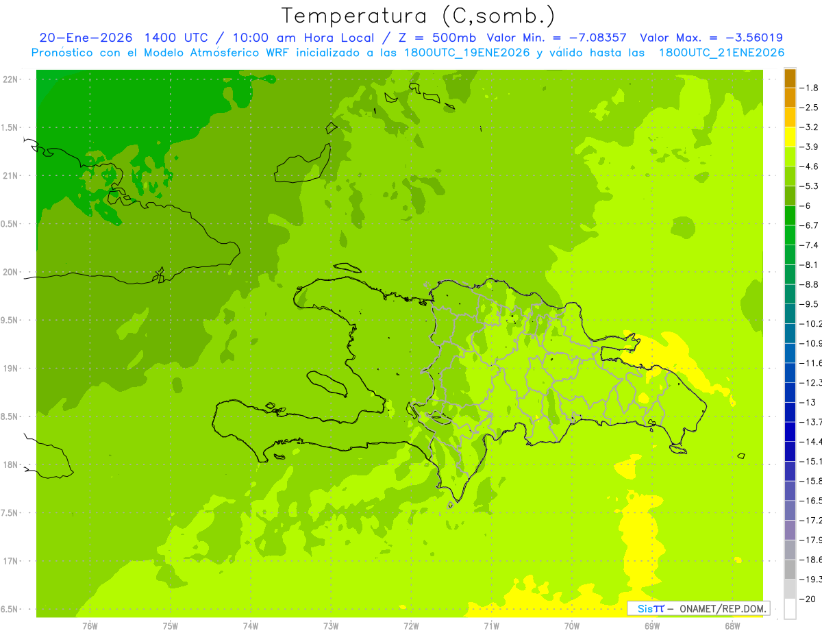Pick the amber swatch between -2.5 and -3.2
Screen dimensions: 822x635
point(790,118)
